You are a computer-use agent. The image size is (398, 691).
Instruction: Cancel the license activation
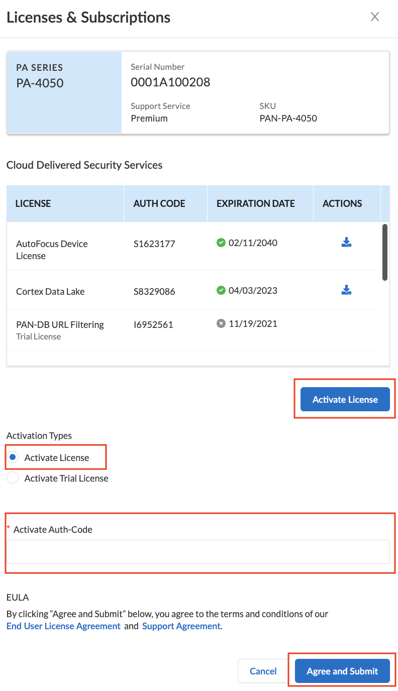pos(263,671)
